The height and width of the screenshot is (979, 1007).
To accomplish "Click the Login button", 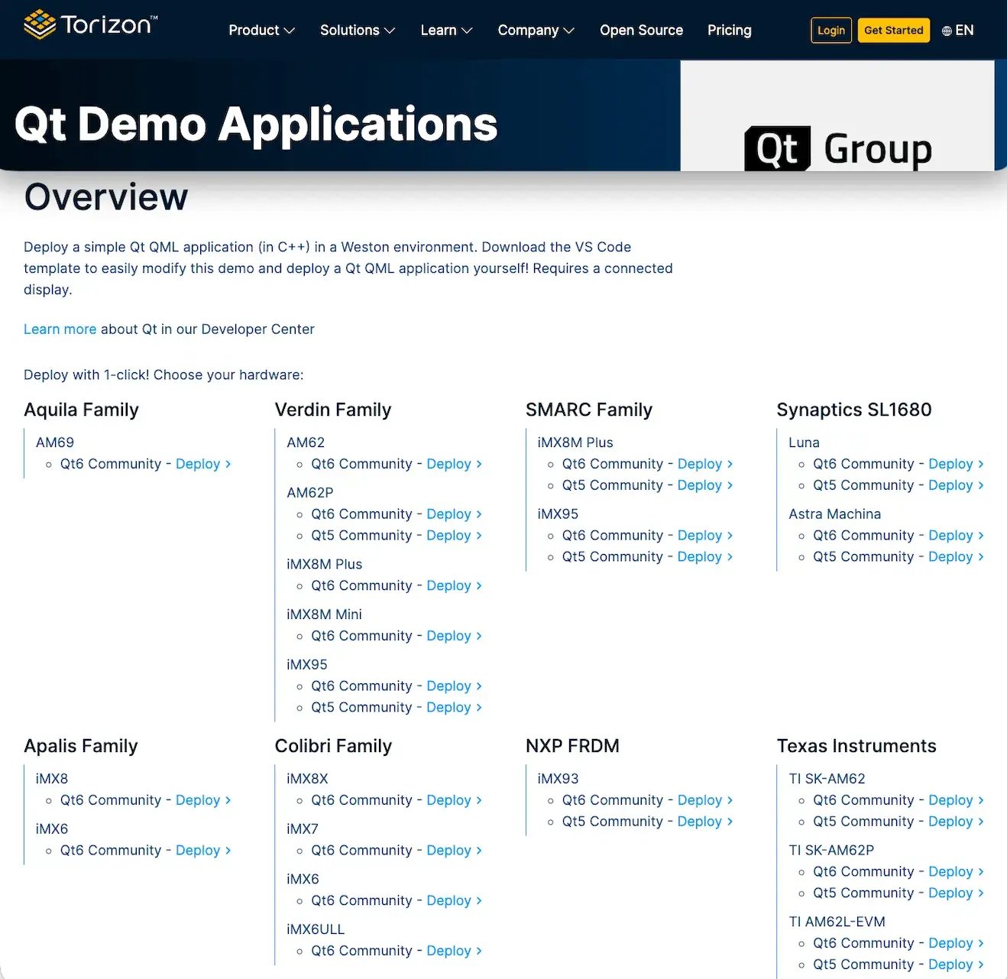I will (x=831, y=30).
